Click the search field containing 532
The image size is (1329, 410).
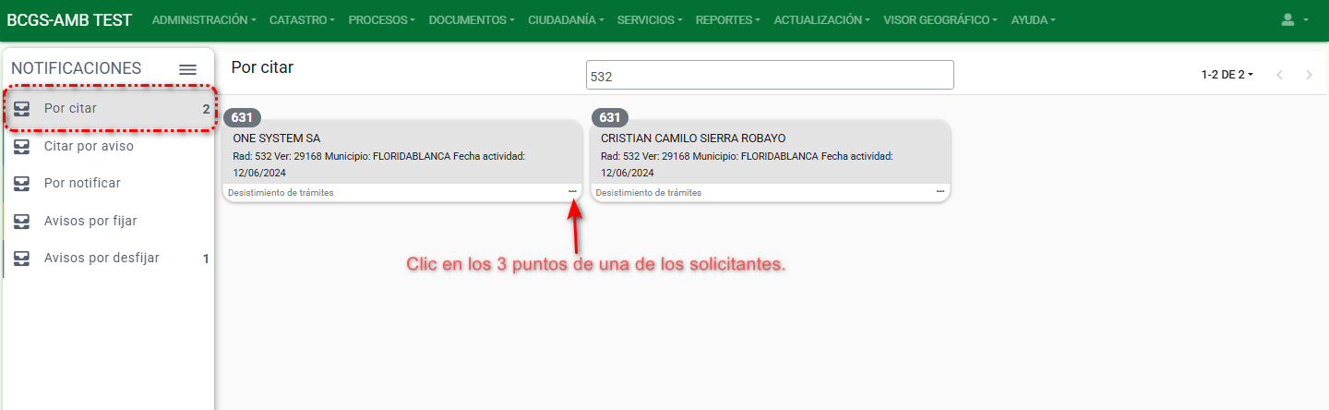769,76
